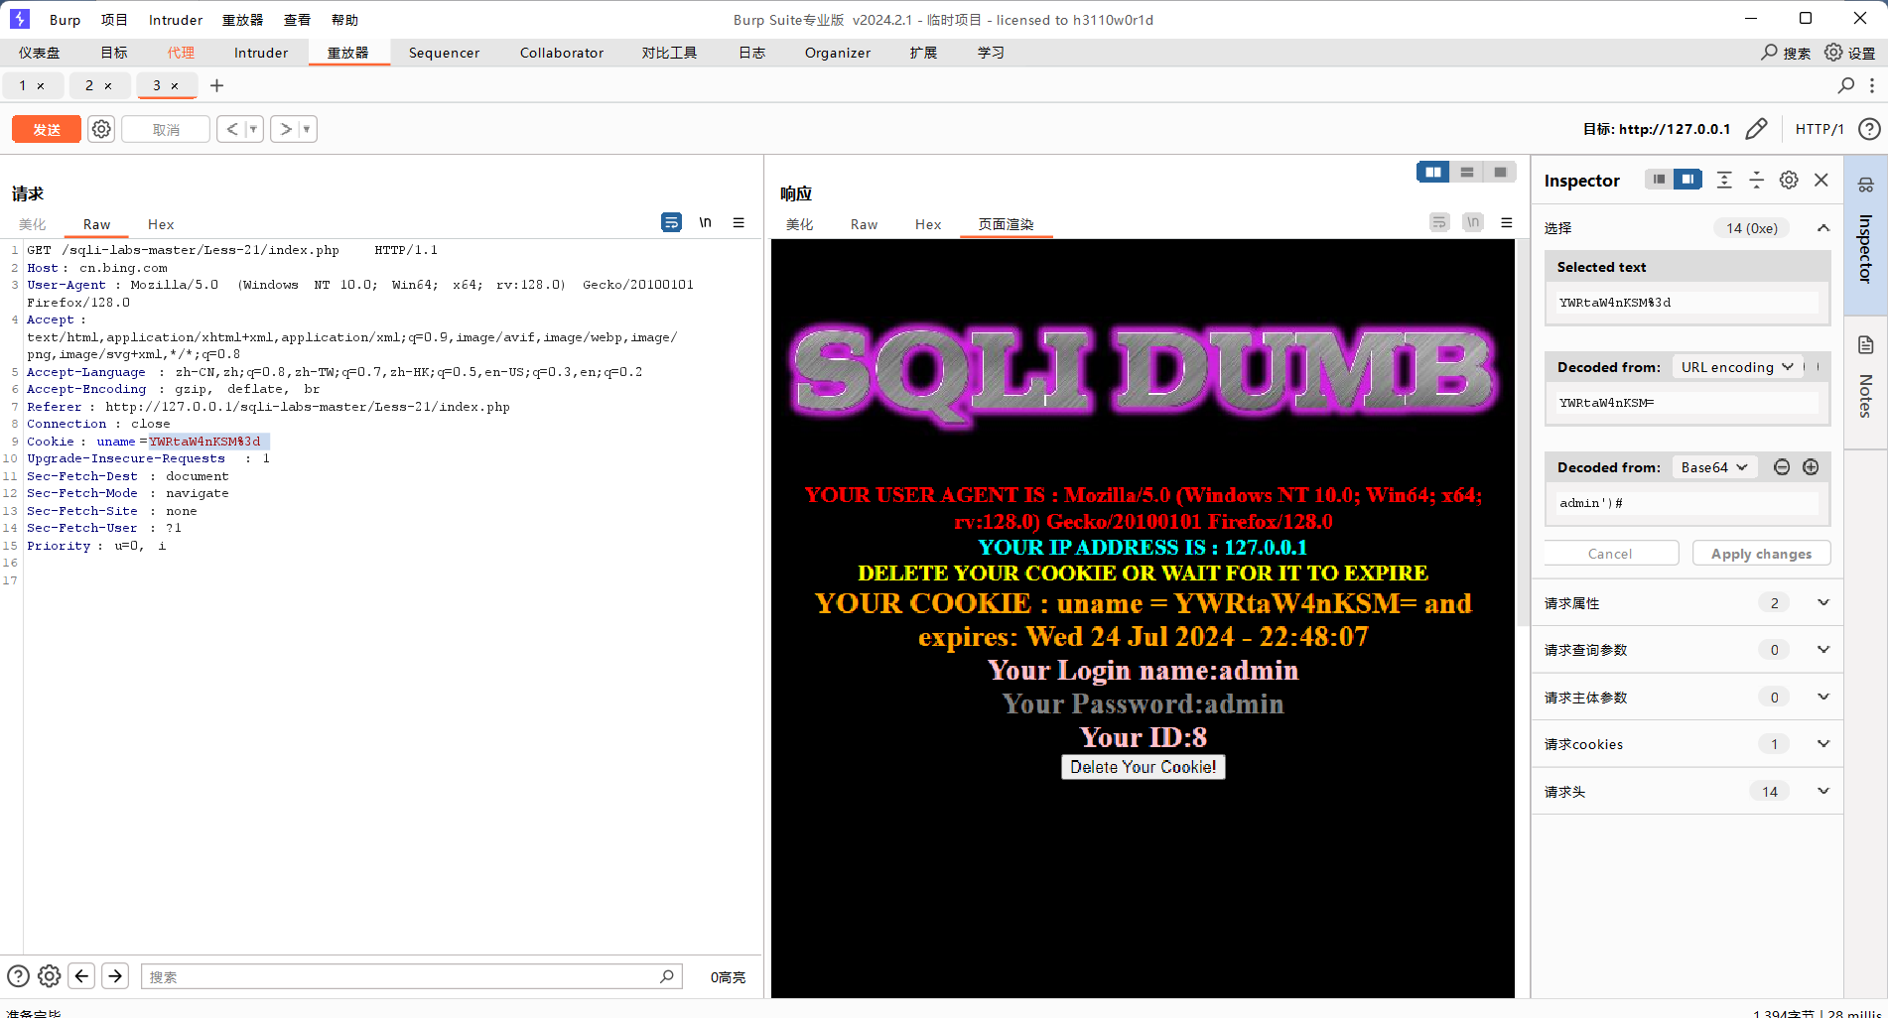Open Repeater tab options kebab menu
1888x1018 pixels.
click(1872, 85)
